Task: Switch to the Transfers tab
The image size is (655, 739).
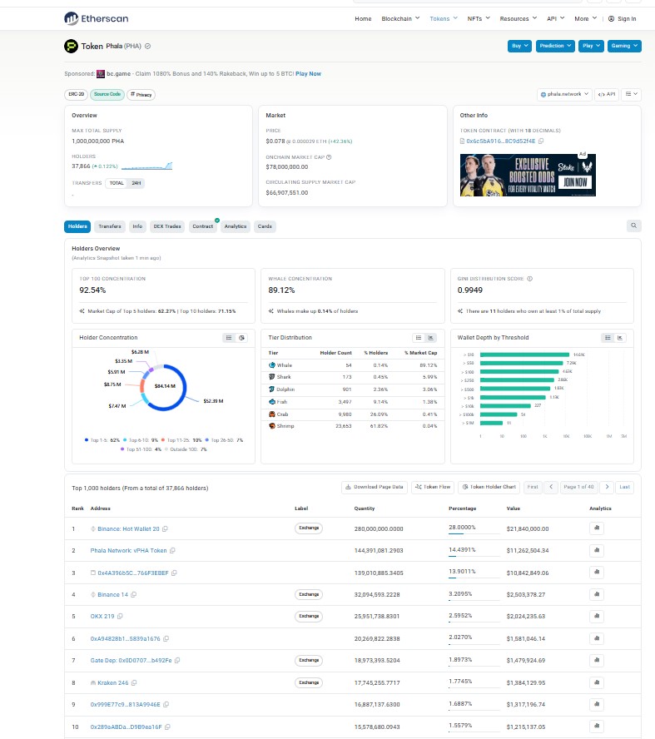Action: (110, 226)
